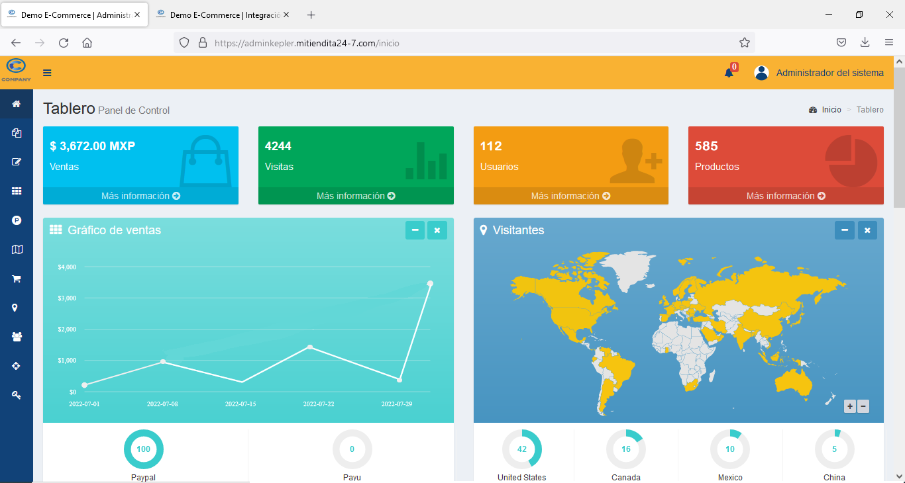Click Más información under Ventas
The height and width of the screenshot is (483, 905).
pyautogui.click(x=140, y=196)
